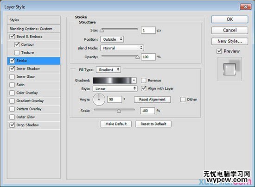
Task: Select the Outer Glow effect row
Action: (34, 117)
